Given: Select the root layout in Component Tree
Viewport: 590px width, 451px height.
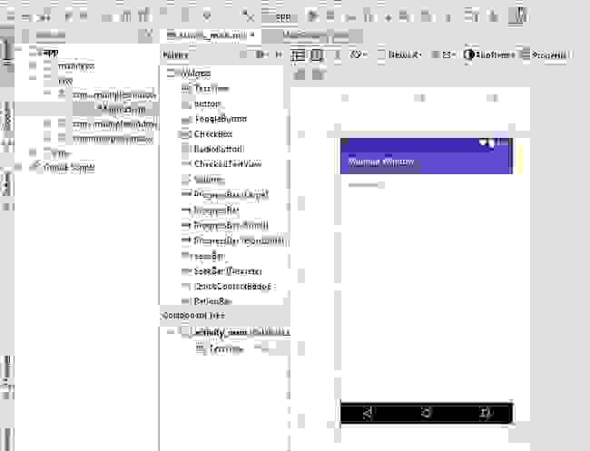Looking at the screenshot, I should point(241,332).
